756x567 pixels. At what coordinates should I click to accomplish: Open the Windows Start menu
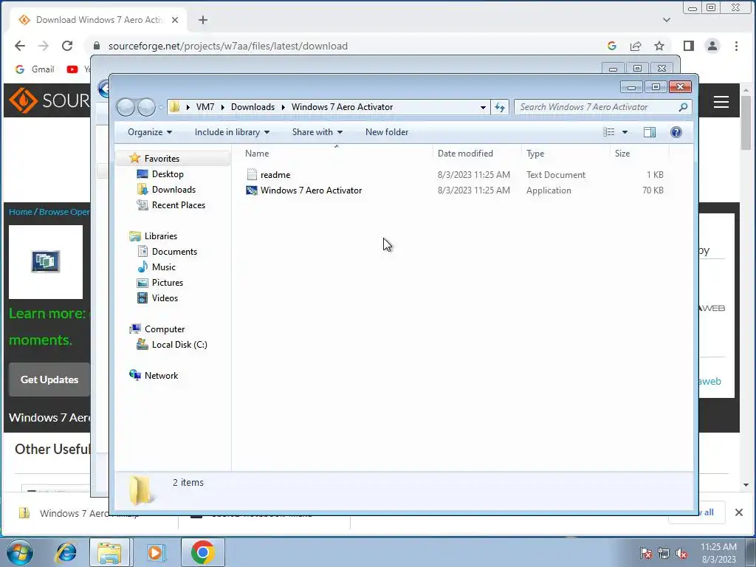point(20,552)
